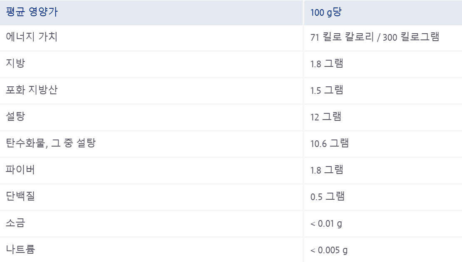Click the < 0.01 g salt value

[326, 223]
